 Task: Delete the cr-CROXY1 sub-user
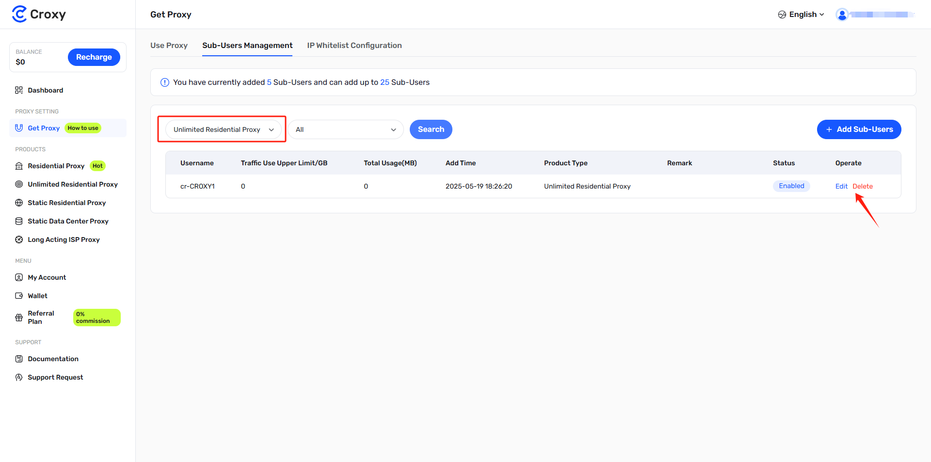(863, 186)
